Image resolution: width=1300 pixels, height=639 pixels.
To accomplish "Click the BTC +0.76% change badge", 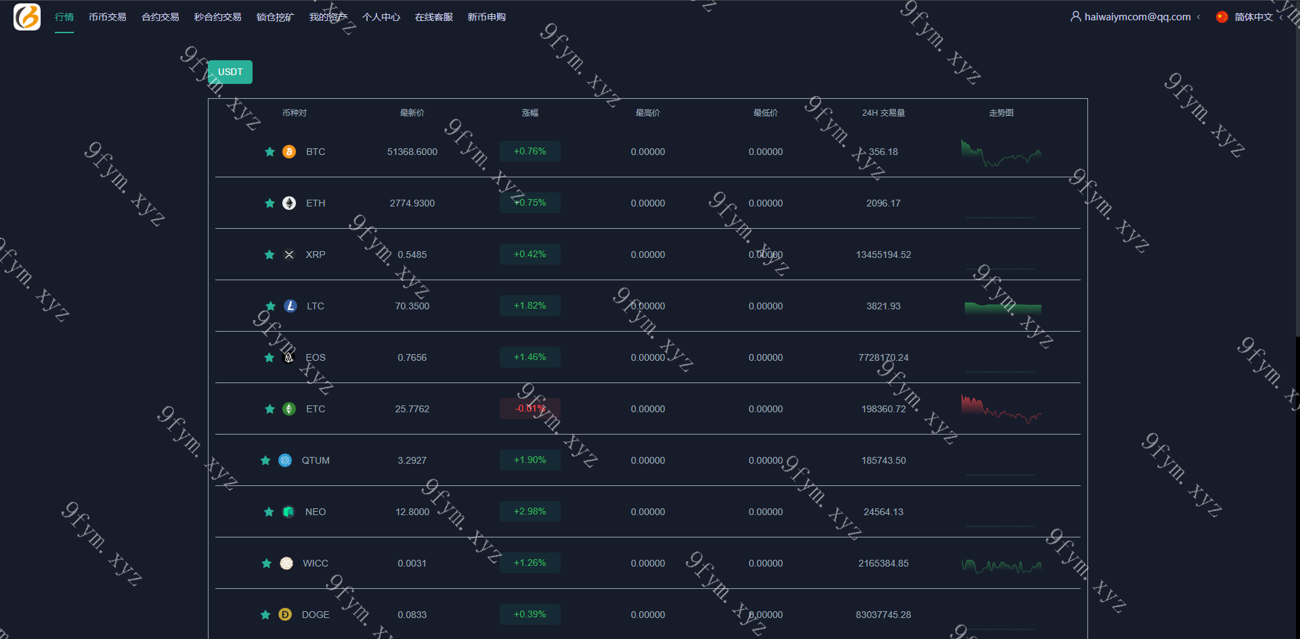I will [530, 151].
